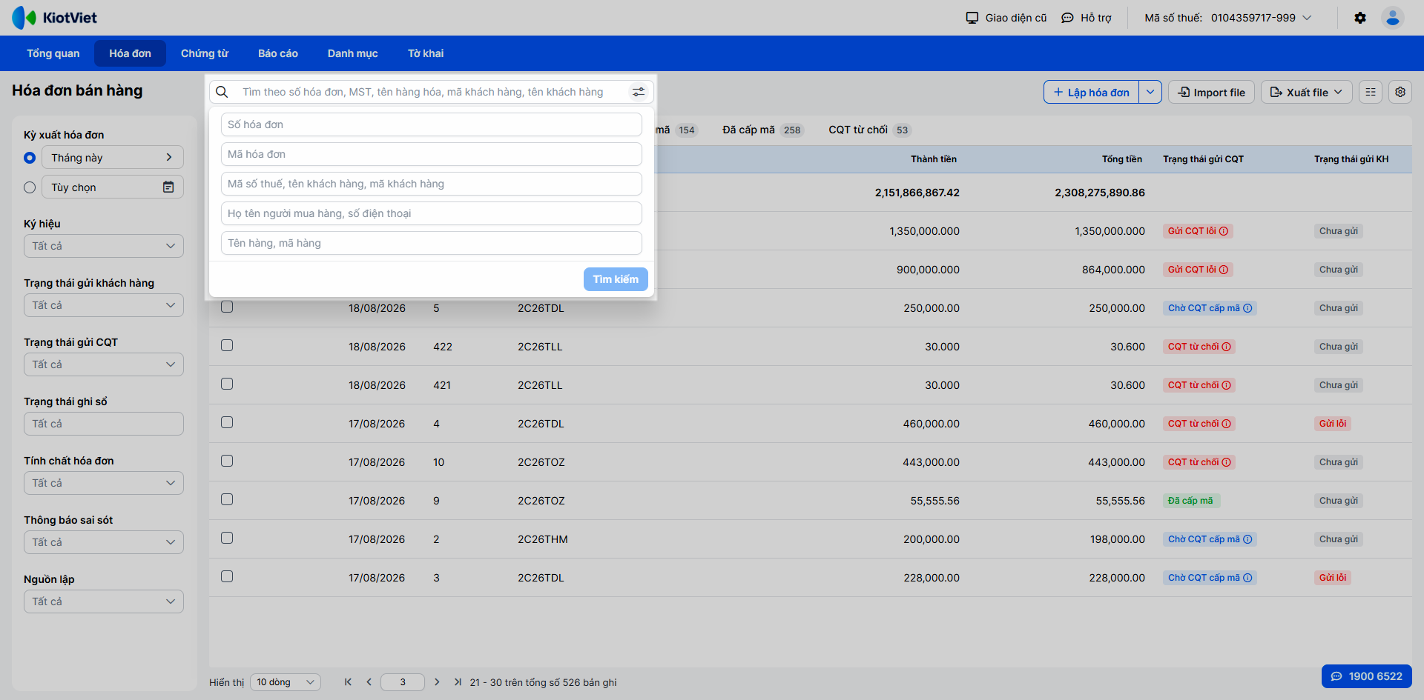Jump to the last page
The height and width of the screenshot is (700, 1424).
458,682
